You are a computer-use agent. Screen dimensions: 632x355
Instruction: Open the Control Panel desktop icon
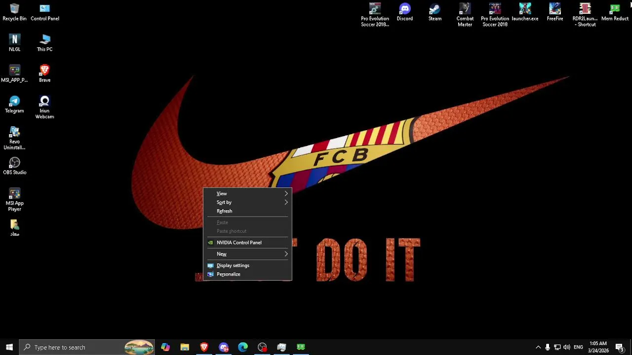coord(44,13)
